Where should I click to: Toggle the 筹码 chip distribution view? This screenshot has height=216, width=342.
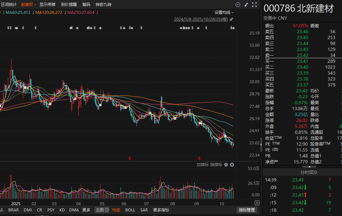click(x=86, y=5)
